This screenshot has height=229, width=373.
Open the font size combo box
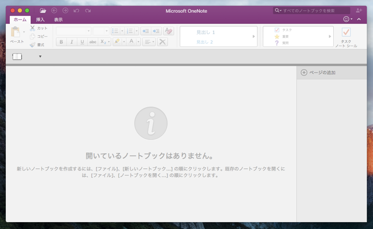pyautogui.click(x=101, y=31)
